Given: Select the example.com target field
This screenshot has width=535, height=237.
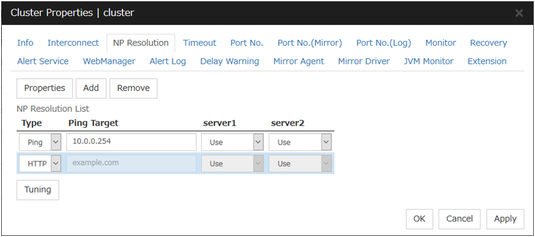Looking at the screenshot, I should coord(131,164).
